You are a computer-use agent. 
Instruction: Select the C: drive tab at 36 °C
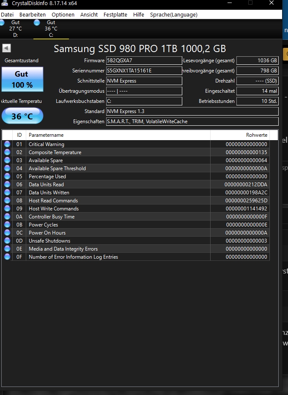point(51,29)
